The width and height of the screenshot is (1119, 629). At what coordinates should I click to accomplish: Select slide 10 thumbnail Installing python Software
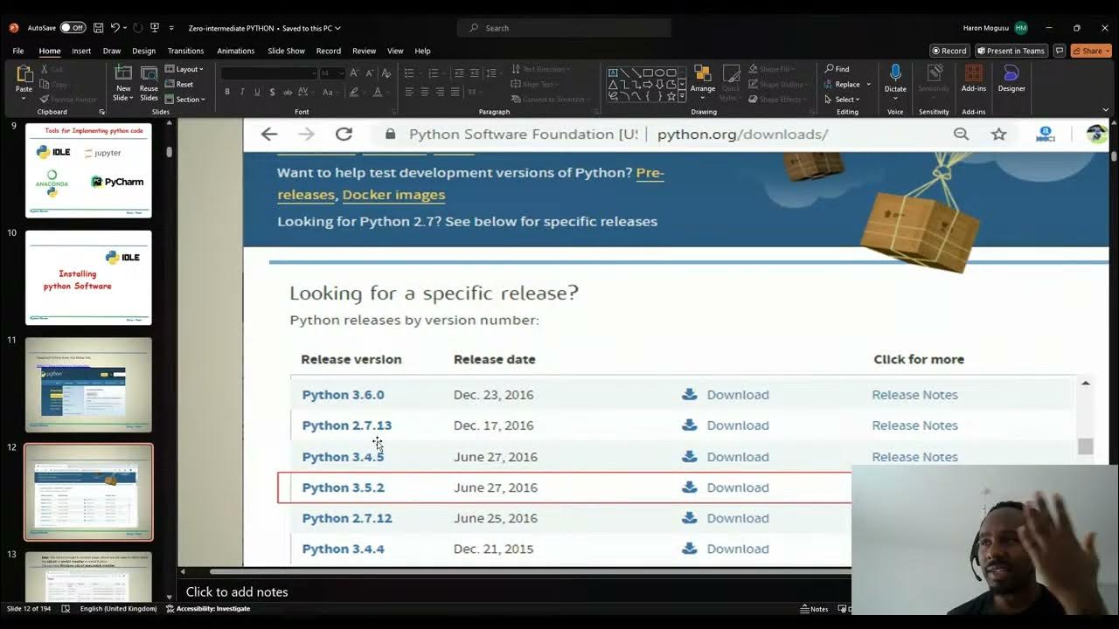[88, 278]
